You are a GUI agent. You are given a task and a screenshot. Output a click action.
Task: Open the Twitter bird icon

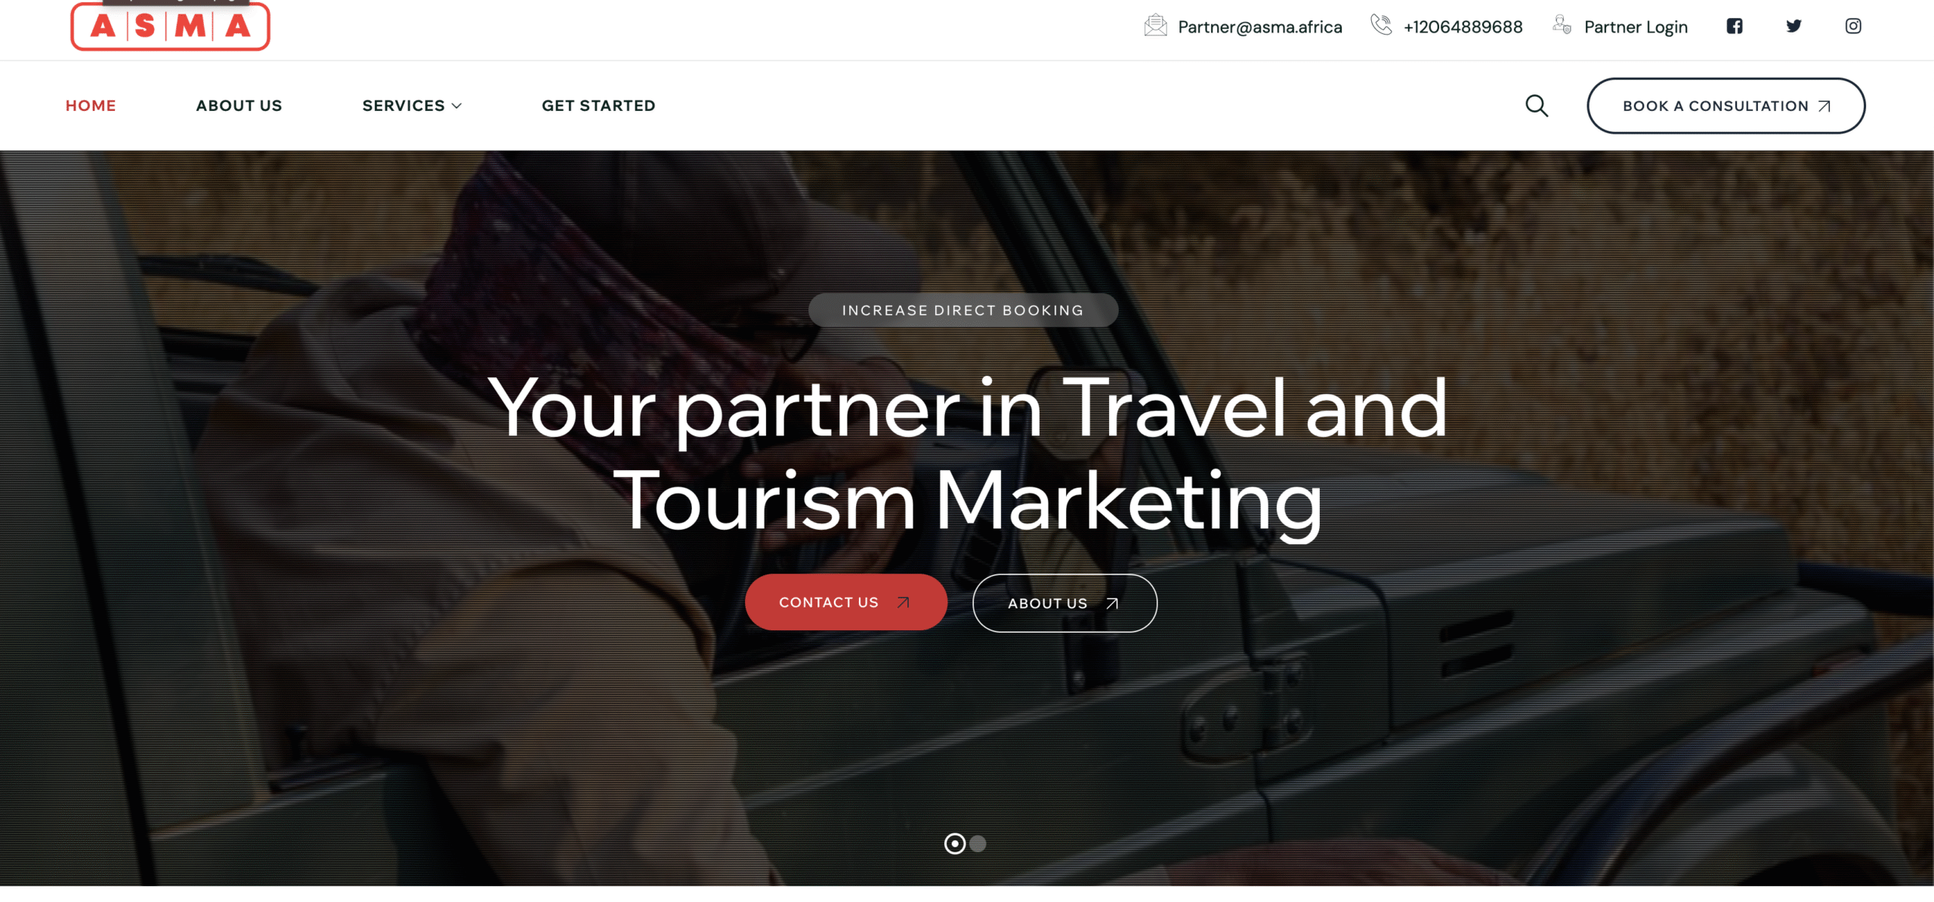coord(1794,26)
